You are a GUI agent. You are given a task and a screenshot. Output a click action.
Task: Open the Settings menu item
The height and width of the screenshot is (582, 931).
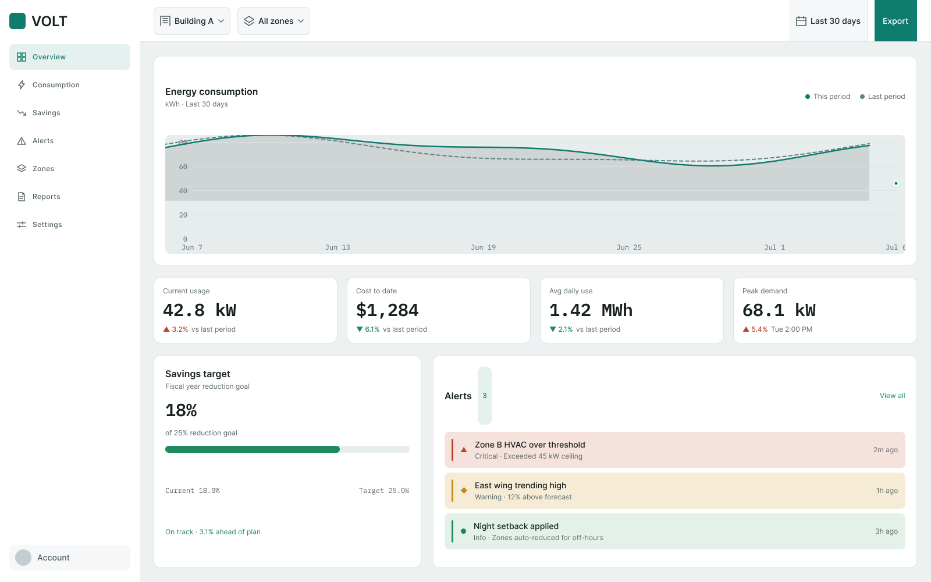(70, 225)
